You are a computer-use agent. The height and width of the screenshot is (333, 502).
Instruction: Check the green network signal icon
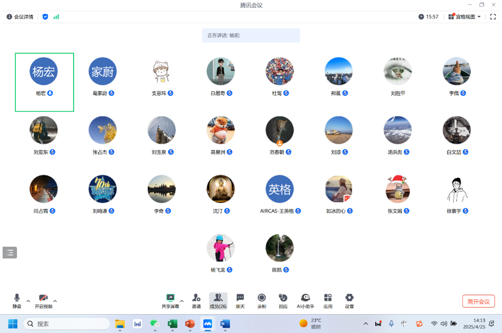[x=56, y=17]
